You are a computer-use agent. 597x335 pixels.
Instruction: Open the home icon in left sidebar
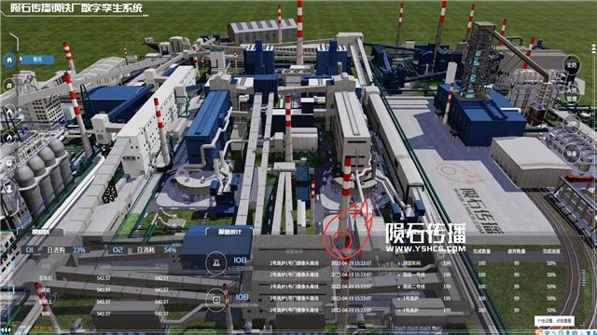(x=9, y=60)
